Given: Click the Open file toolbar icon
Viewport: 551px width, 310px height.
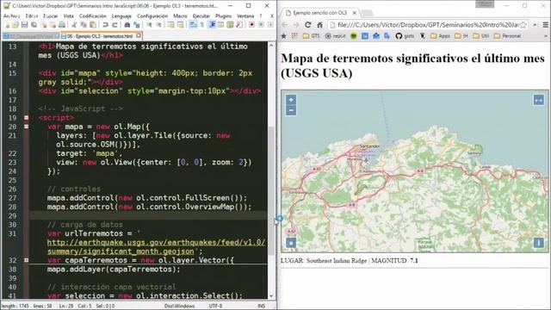Looking at the screenshot, I should point(15,25).
